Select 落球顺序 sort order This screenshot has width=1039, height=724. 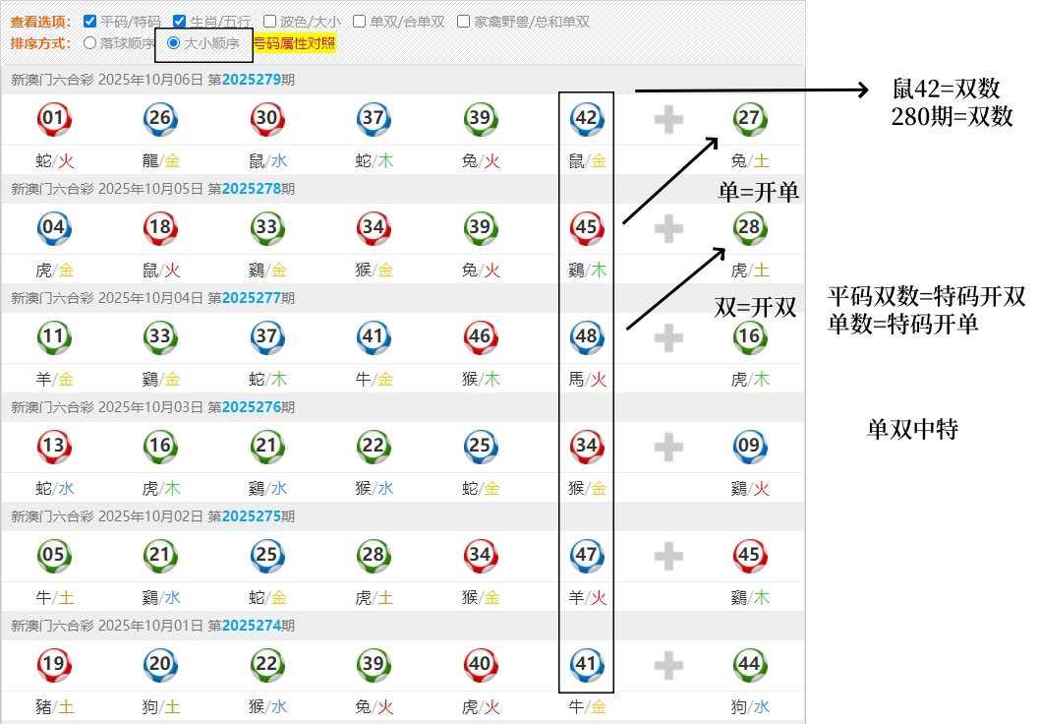[x=90, y=43]
